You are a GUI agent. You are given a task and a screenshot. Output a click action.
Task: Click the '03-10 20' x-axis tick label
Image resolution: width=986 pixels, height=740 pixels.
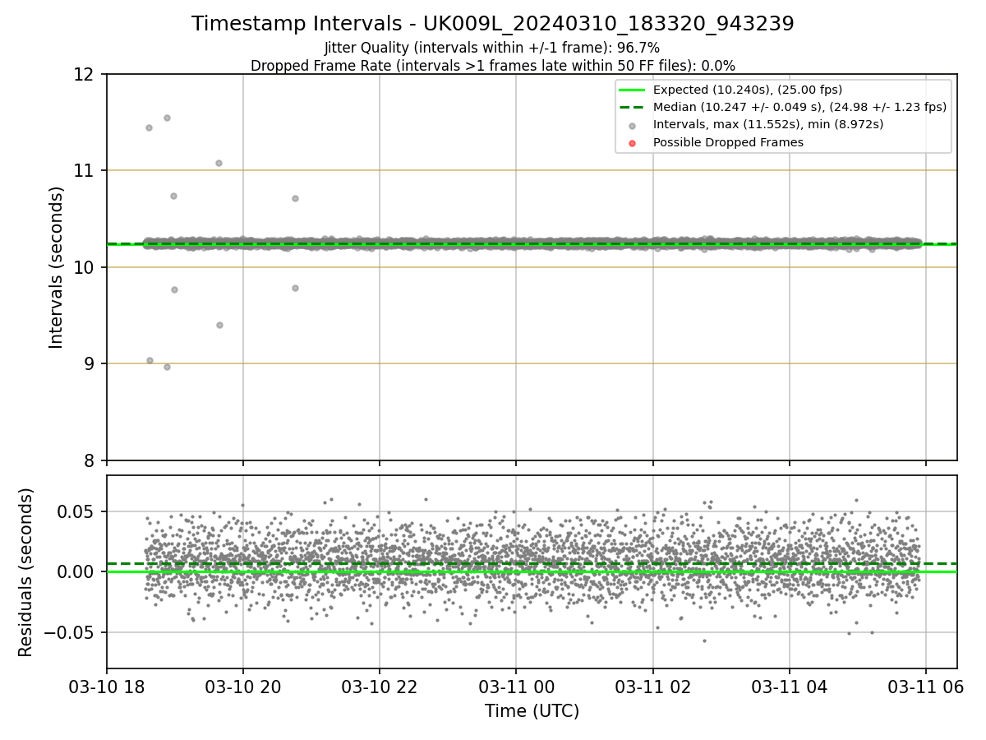pyautogui.click(x=242, y=686)
